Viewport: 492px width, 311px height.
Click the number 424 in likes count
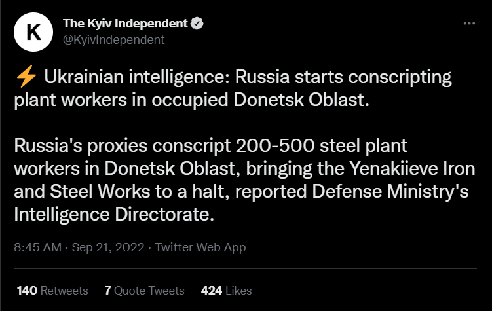pyautogui.click(x=212, y=291)
